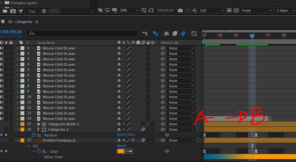This screenshot has height=162, width=296.
Task: Toggle Always Preview This View icon
Action: point(101,10)
